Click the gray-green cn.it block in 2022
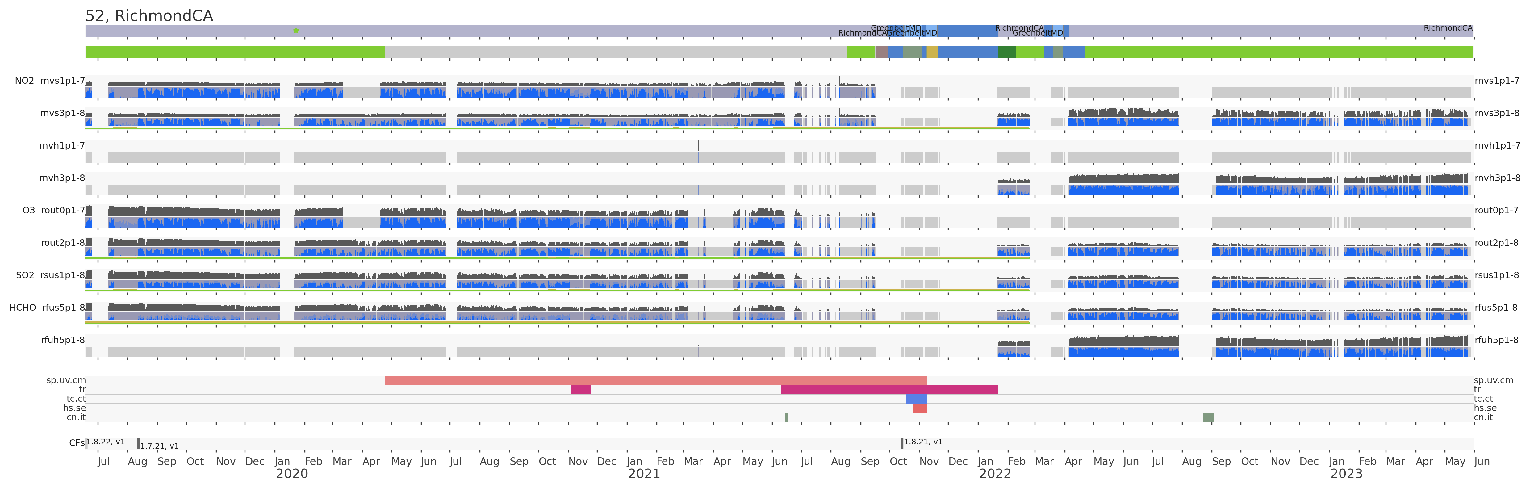The image size is (1530, 490). coord(1207,417)
